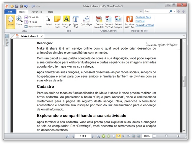Open search options dropdown next to Find
Image resolution: width=192 pixels, height=144 pixels.
point(174,12)
